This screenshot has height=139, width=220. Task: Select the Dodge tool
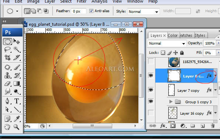tap(17, 91)
